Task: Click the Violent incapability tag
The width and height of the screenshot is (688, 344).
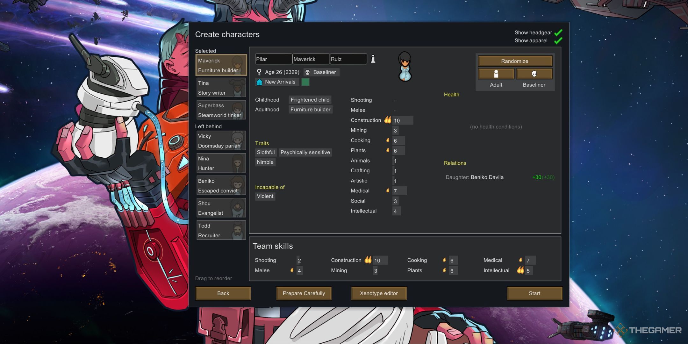Action: (x=265, y=196)
